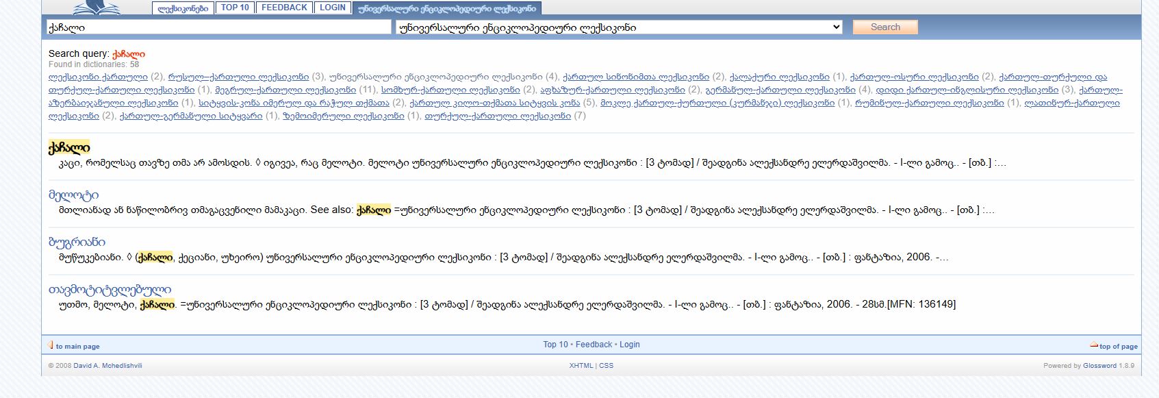Open ქართულ კილო-თქმათა სიტყვის კონა link
The image size is (1159, 398).
click(495, 103)
